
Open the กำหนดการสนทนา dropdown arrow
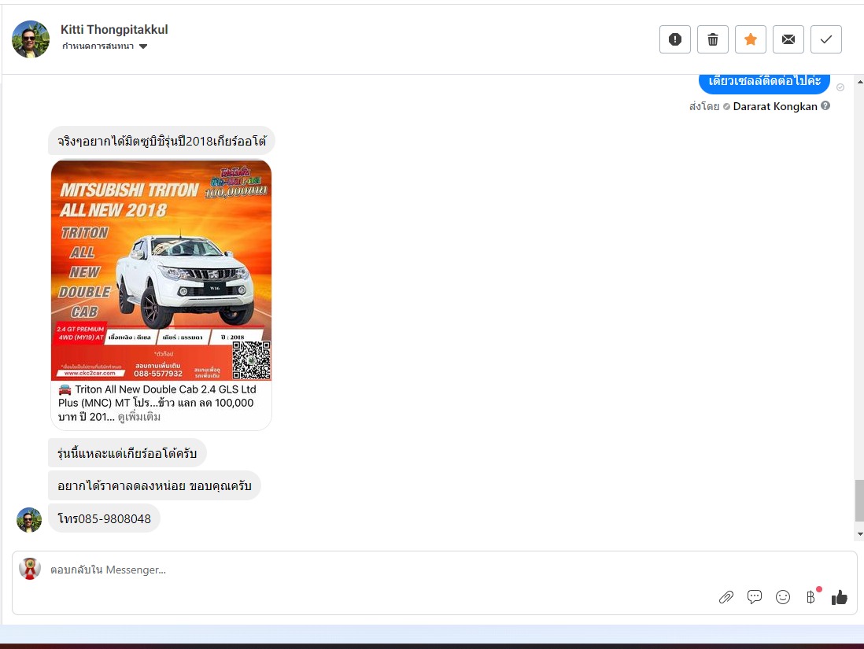[x=143, y=46]
